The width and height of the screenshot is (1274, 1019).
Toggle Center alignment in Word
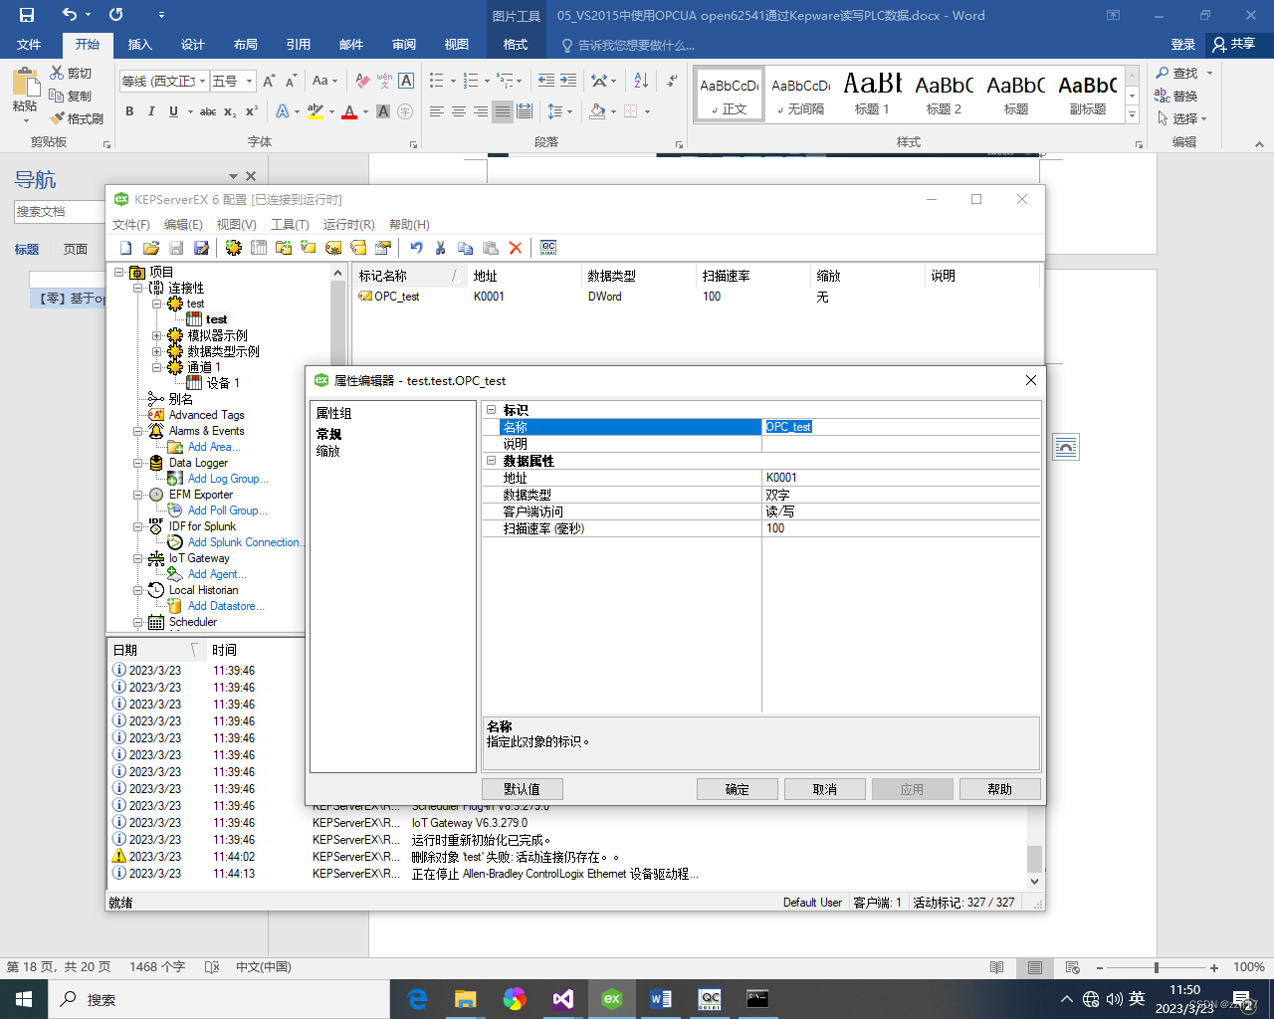pyautogui.click(x=459, y=111)
